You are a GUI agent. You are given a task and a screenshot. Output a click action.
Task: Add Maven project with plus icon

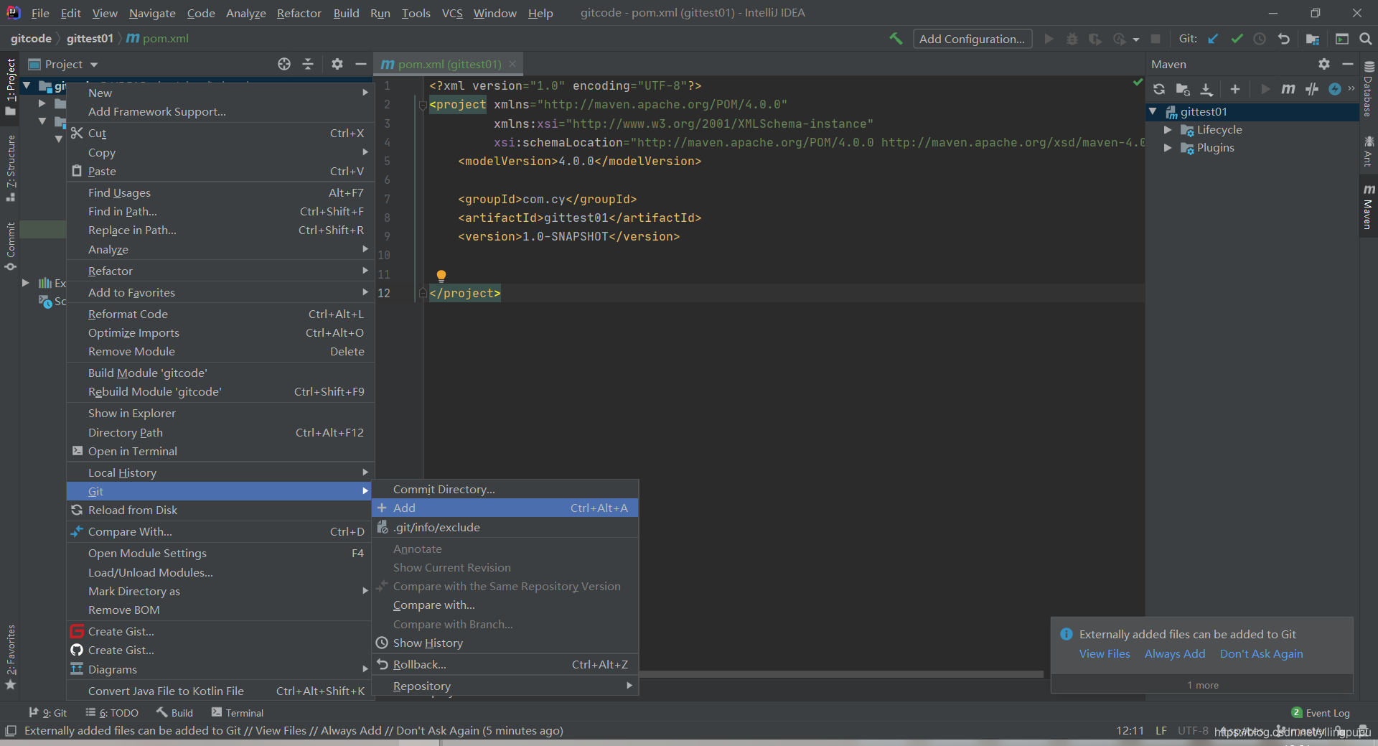(1235, 89)
